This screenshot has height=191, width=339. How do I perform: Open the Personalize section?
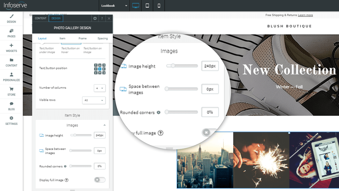(x=11, y=77)
